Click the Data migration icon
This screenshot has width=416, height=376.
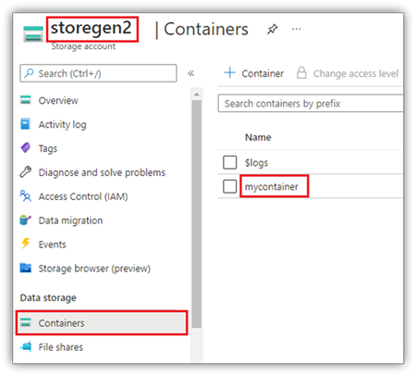pos(26,220)
